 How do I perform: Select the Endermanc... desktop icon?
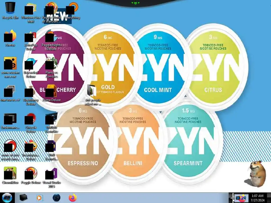point(10,121)
